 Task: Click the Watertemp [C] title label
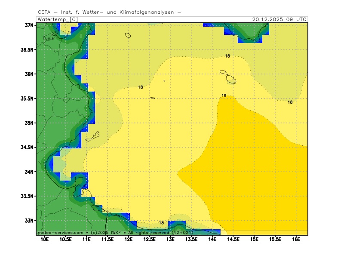[58, 19]
